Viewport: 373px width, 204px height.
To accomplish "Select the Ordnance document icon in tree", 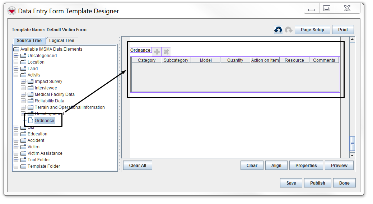I will click(31, 121).
